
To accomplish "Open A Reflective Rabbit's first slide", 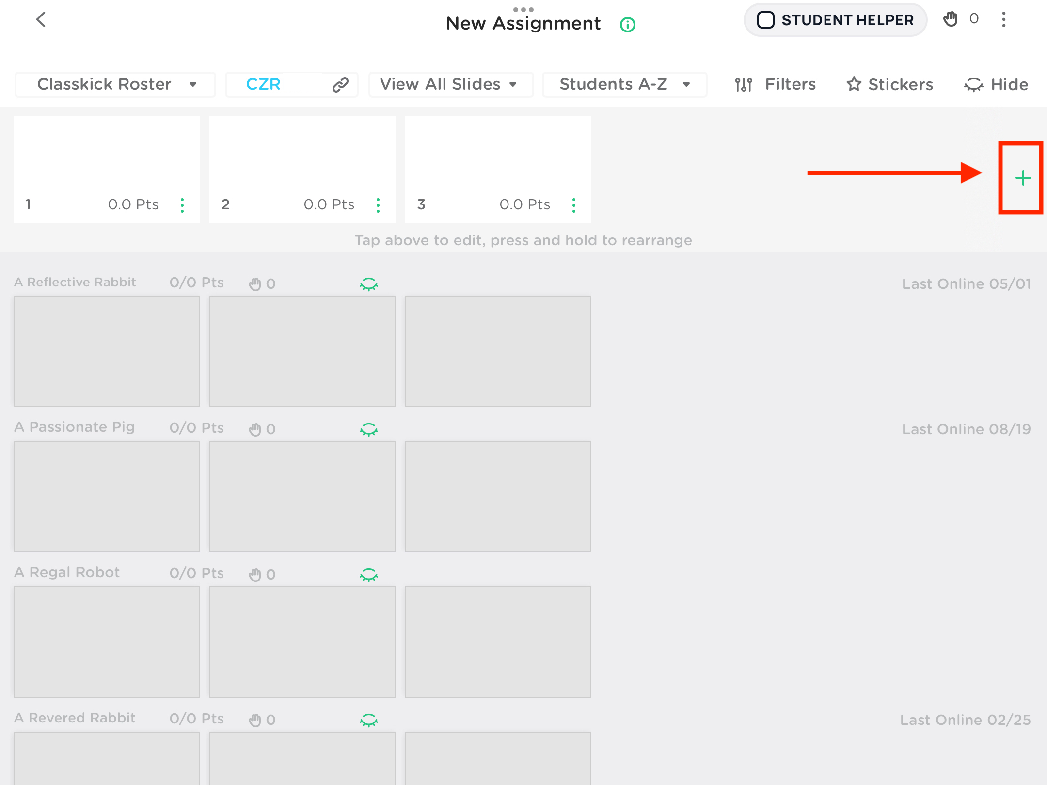I will point(107,351).
